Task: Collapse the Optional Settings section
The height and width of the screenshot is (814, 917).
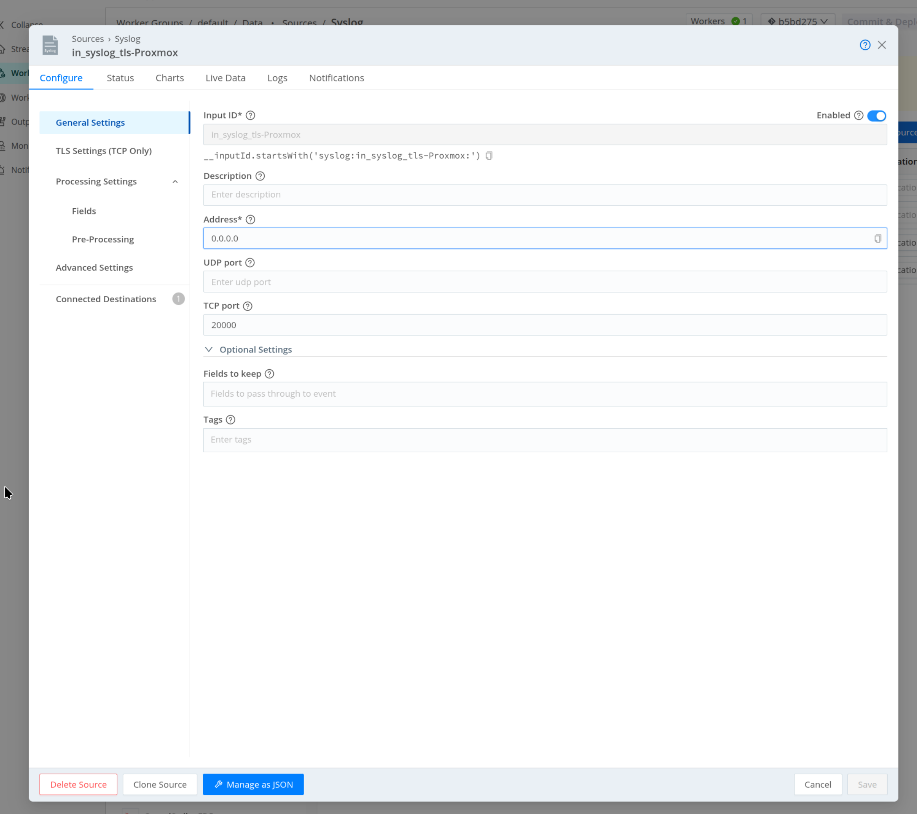Action: pos(209,350)
